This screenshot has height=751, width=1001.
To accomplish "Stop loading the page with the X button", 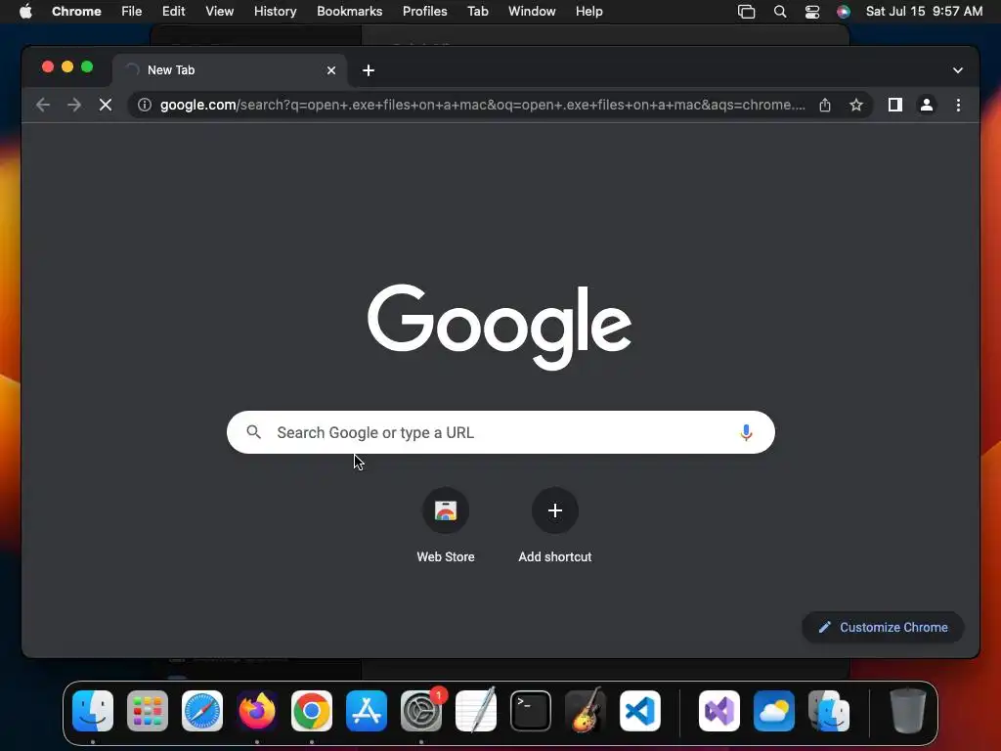I will click(106, 105).
